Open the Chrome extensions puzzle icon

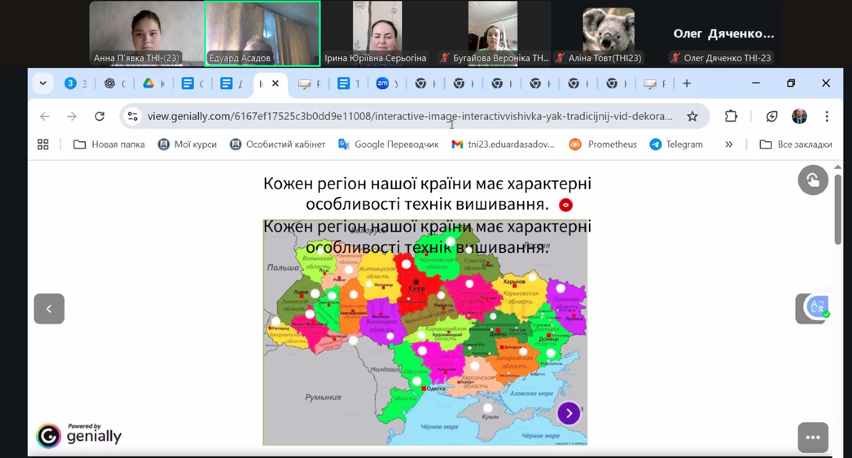[731, 116]
